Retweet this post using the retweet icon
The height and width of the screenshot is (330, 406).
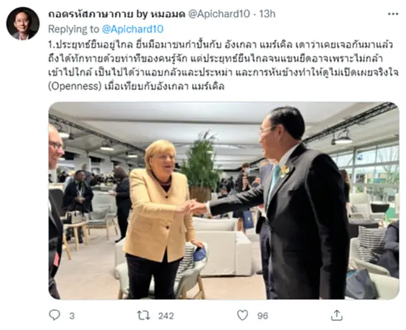[x=143, y=315]
